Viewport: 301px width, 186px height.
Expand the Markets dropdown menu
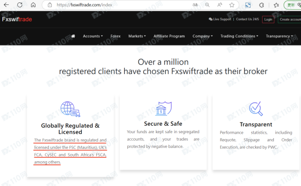click(x=137, y=36)
